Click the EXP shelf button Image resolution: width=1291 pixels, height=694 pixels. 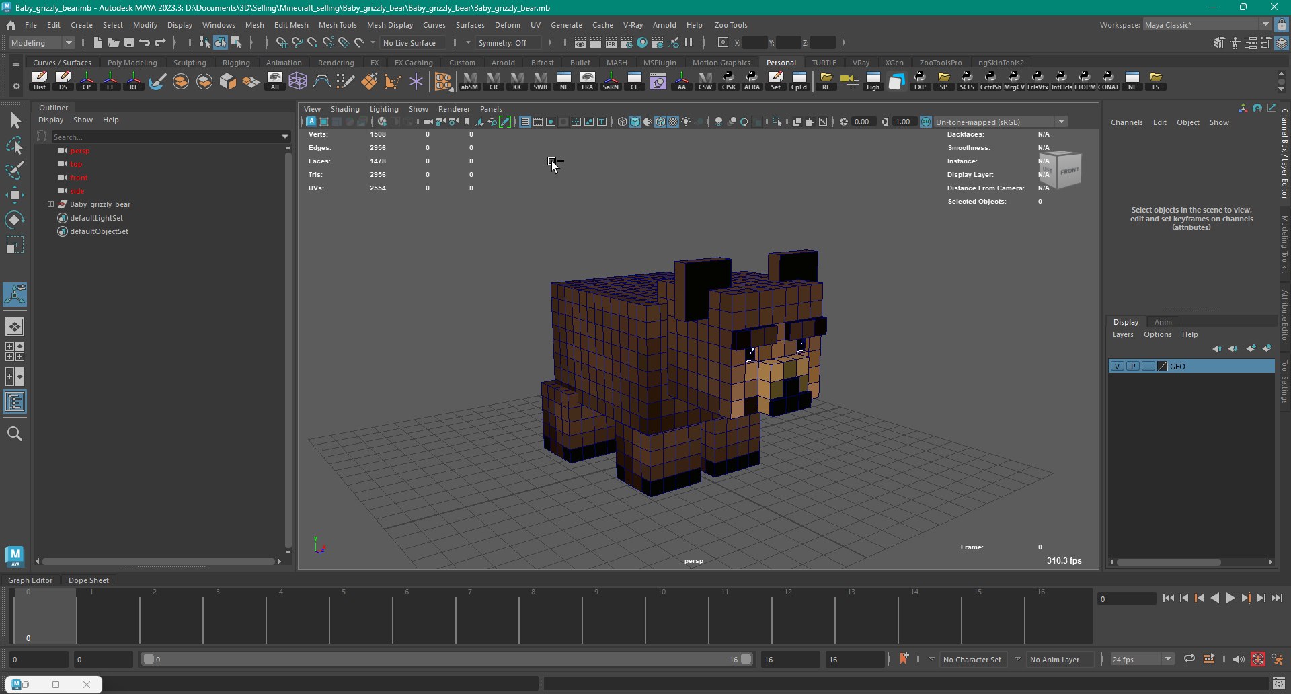(920, 81)
